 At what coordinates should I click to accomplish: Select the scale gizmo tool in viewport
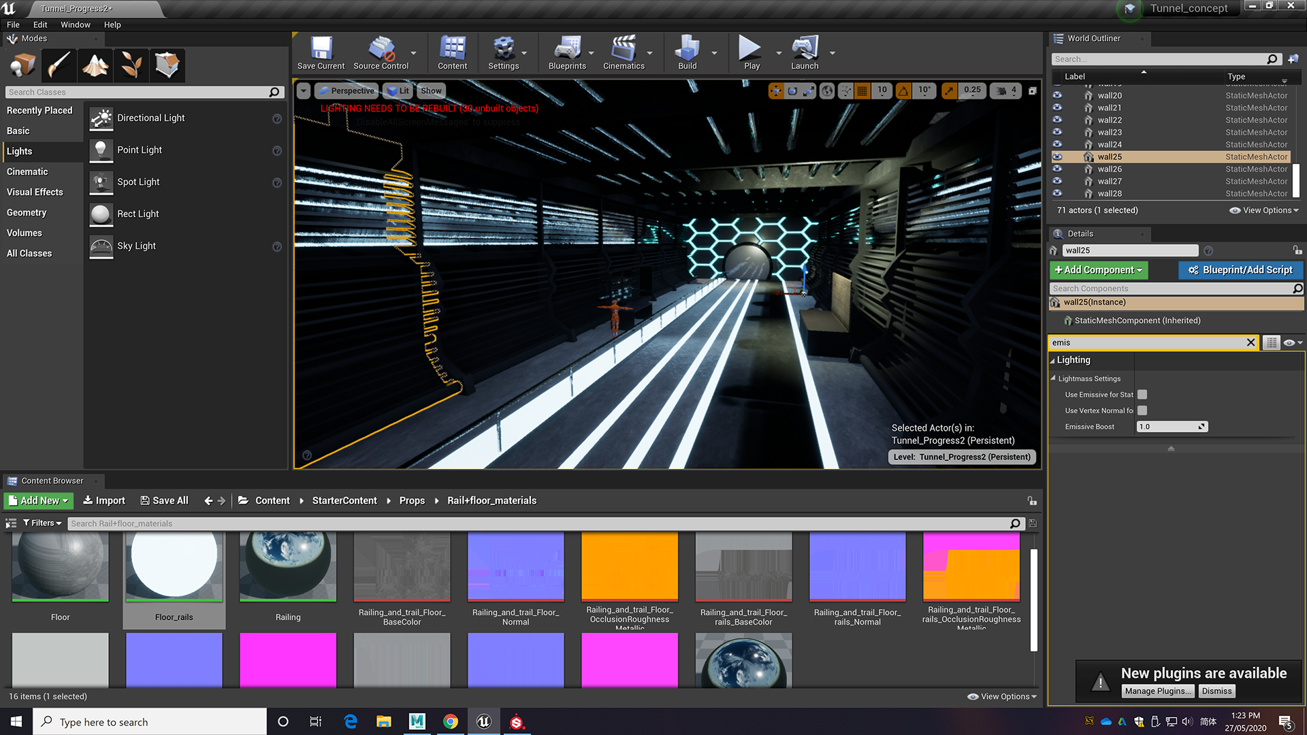point(809,91)
